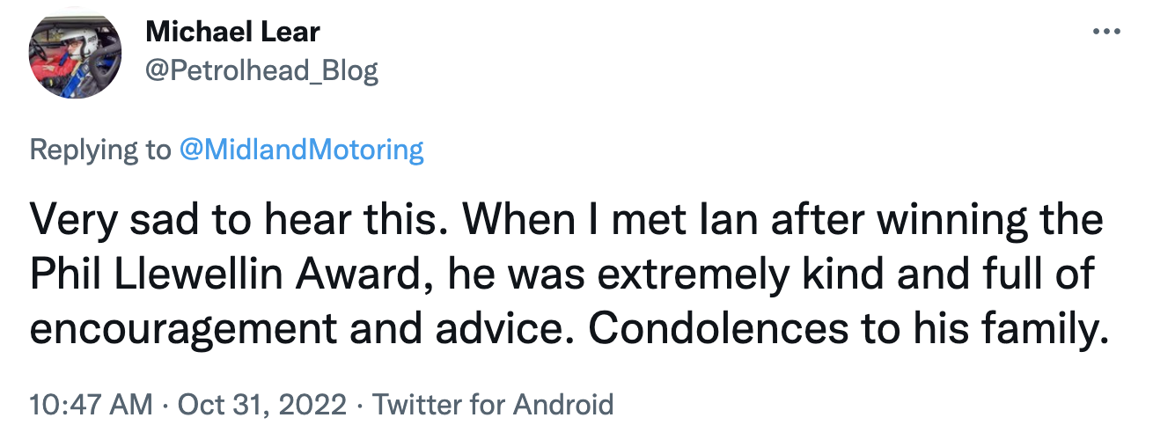This screenshot has width=1153, height=447.
Task: Open the three-dot more options menu
Action: pos(1105,33)
